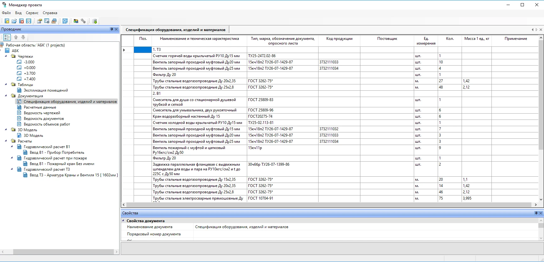Collapse the Расчеты tree folder
The image size is (544, 262).
pyautogui.click(x=6, y=141)
